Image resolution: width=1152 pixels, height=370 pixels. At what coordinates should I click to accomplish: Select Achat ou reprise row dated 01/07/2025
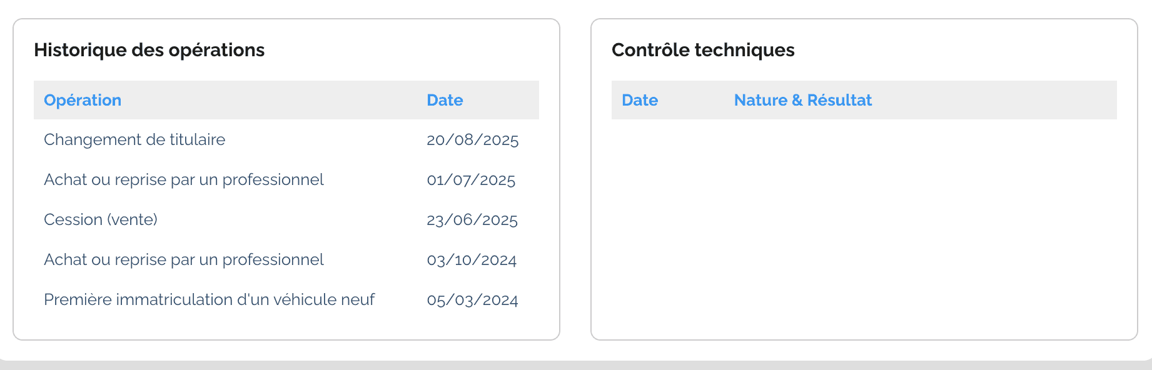pyautogui.click(x=183, y=180)
